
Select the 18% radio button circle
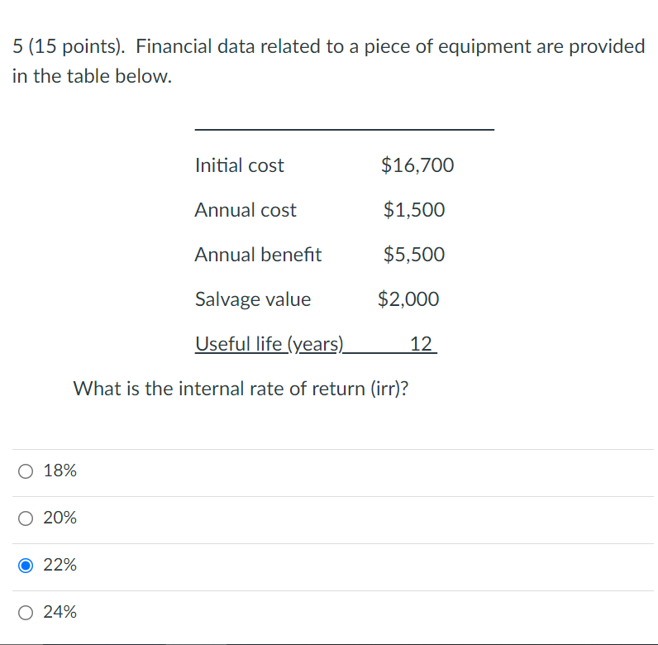(26, 471)
